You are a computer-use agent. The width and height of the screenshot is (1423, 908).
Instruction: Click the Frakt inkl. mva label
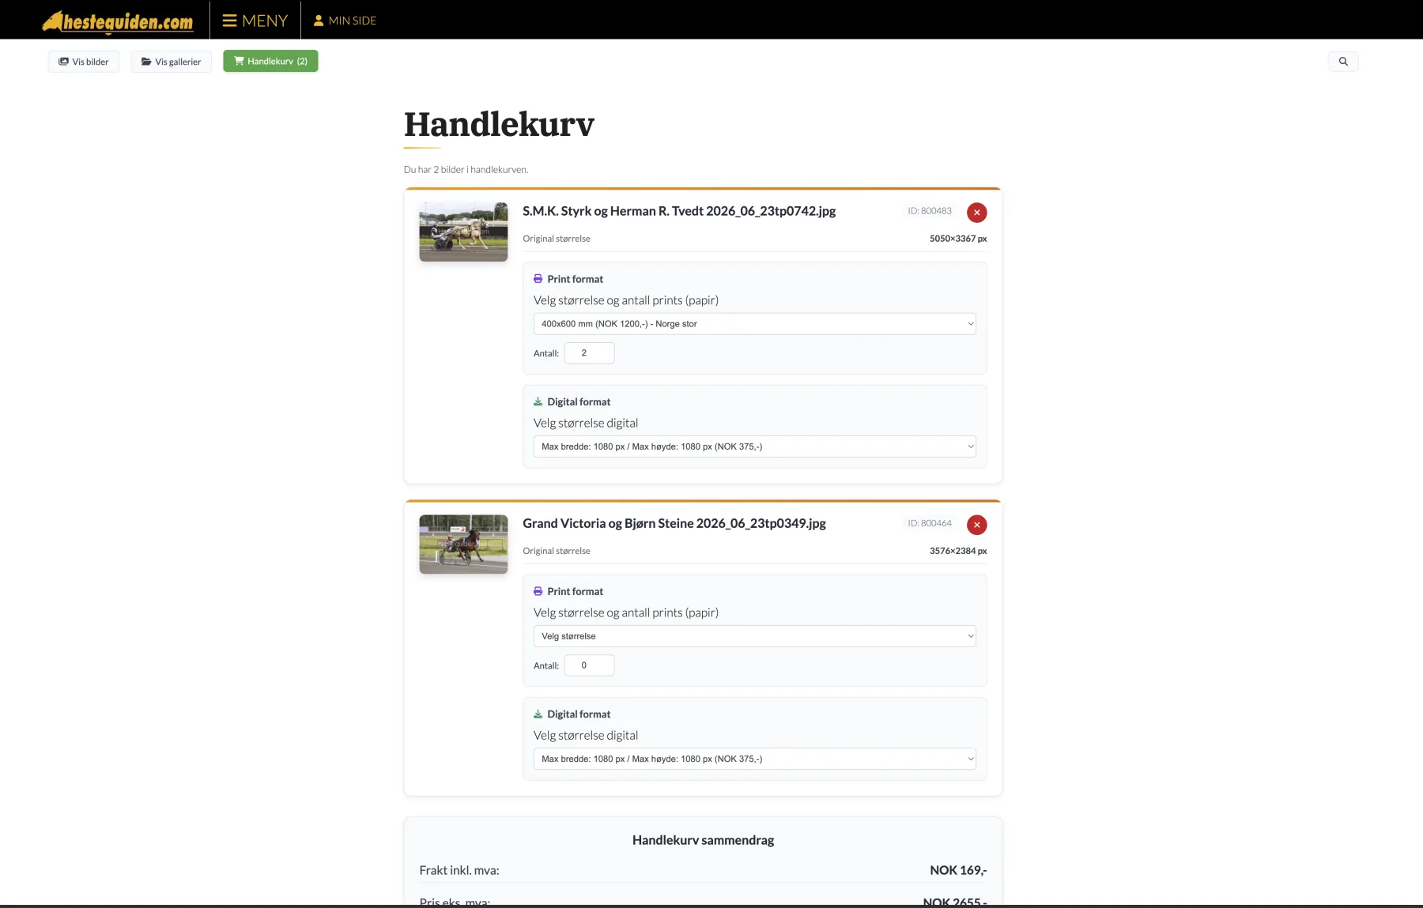click(x=459, y=870)
